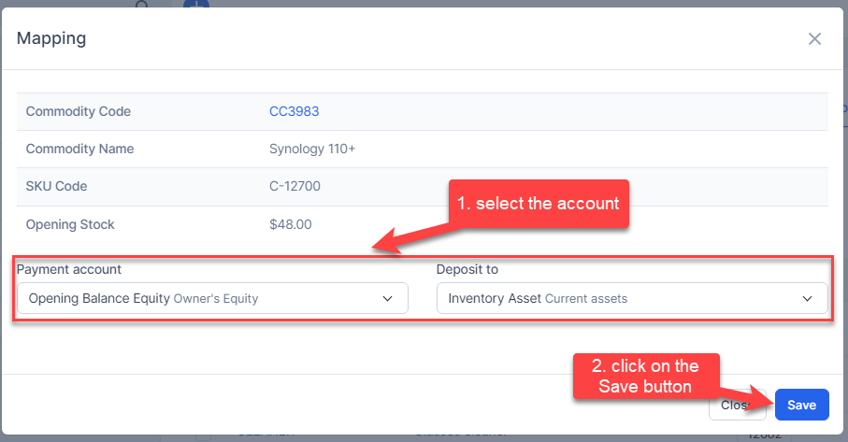
Task: Click the Opening Balance Equity selected text
Action: 99,299
